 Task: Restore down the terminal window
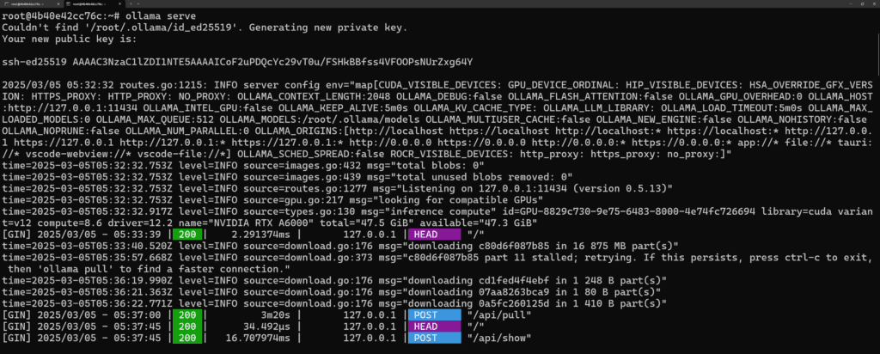(863, 4)
